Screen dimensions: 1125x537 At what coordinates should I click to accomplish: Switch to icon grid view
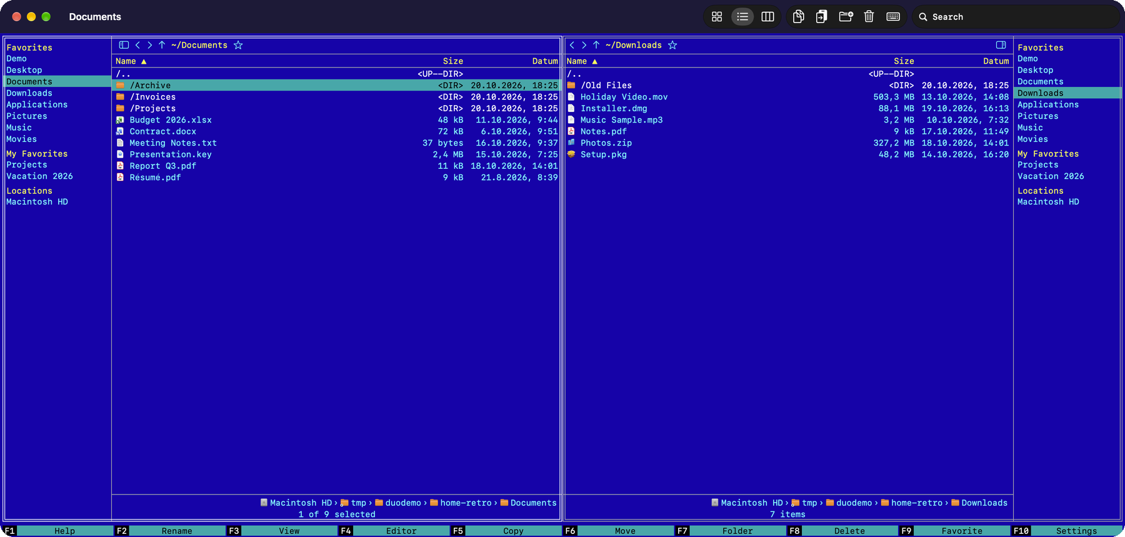(717, 17)
